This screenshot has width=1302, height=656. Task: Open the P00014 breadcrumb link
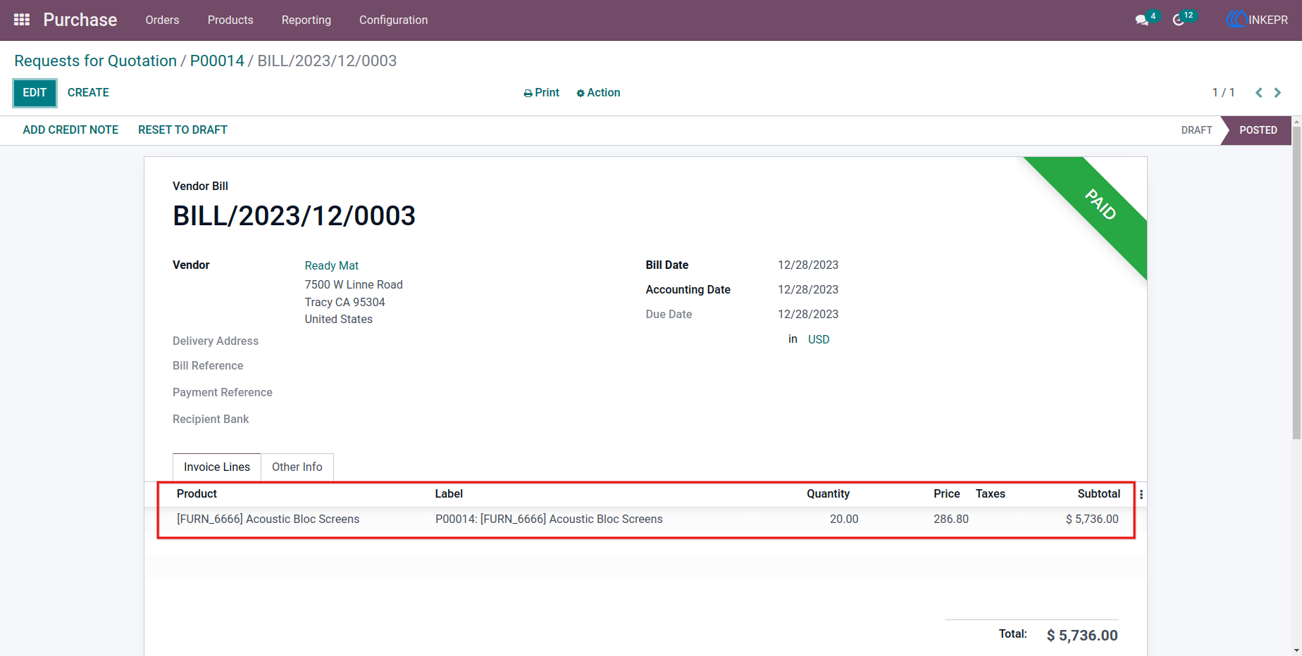point(217,61)
